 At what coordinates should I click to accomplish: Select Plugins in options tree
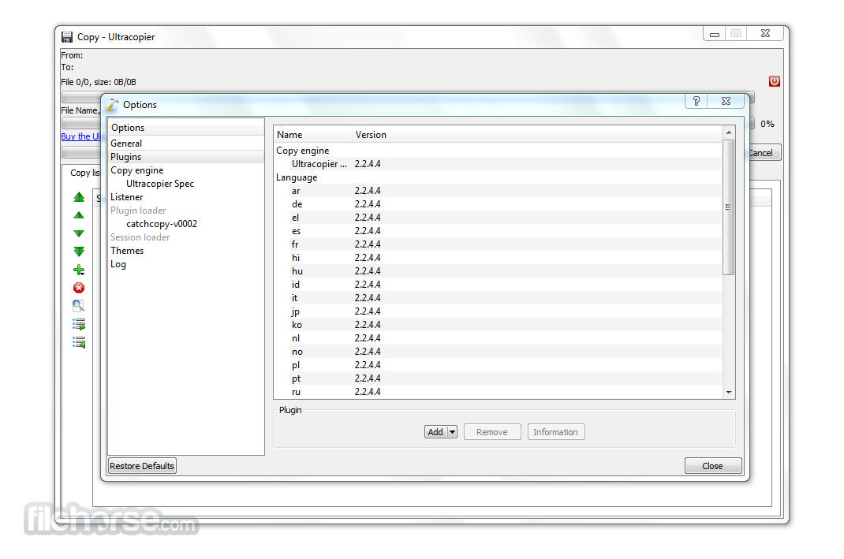click(185, 157)
